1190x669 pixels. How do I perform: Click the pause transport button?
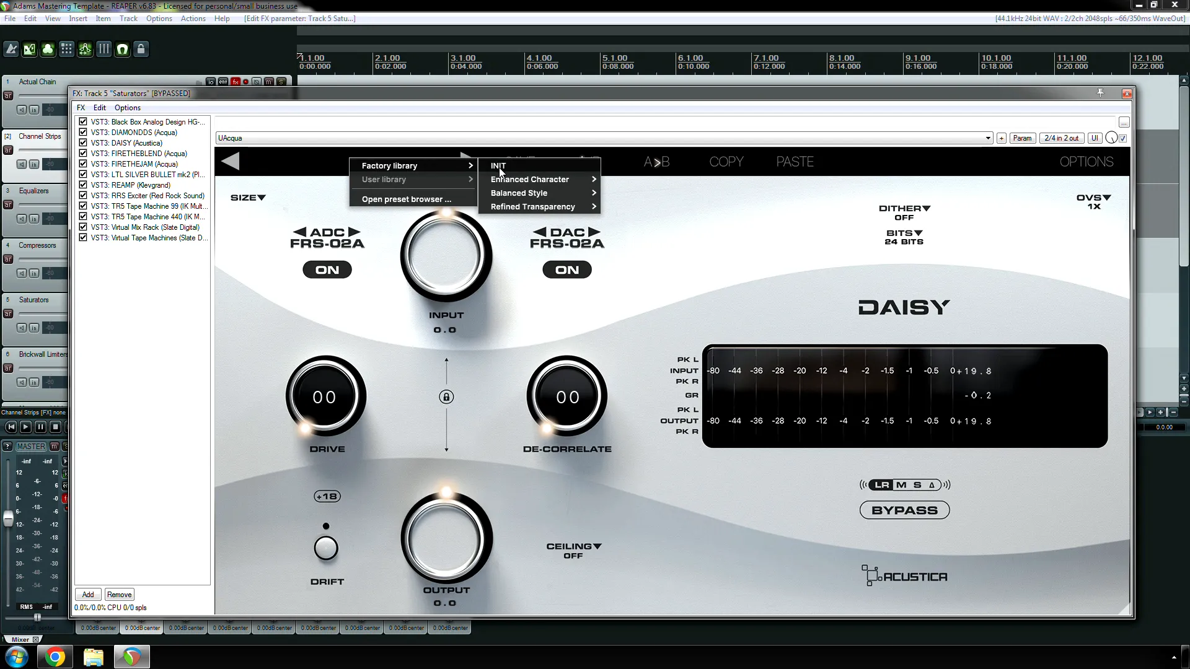[40, 427]
